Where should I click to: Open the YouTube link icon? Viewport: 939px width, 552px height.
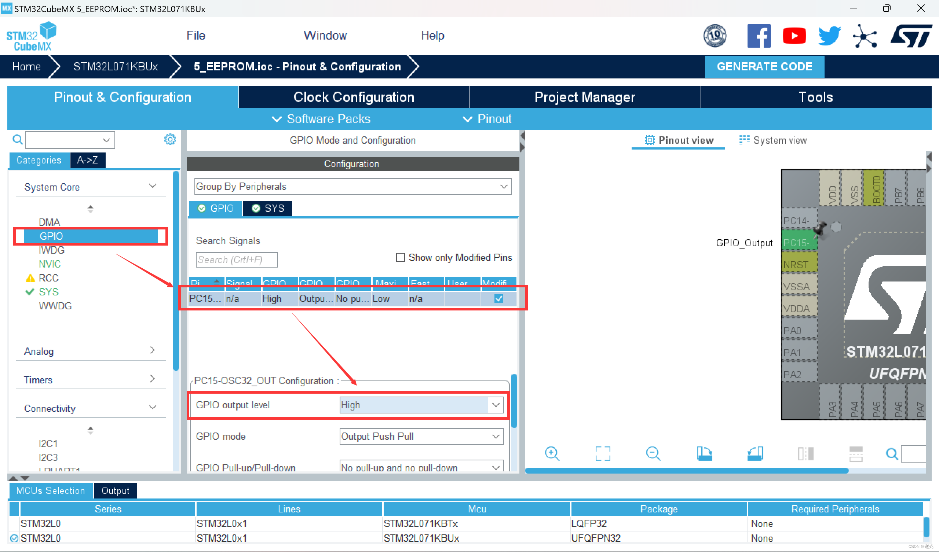794,36
